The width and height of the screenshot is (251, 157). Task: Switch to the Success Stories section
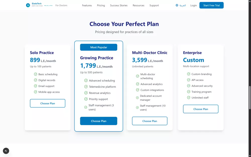pos(119,5)
